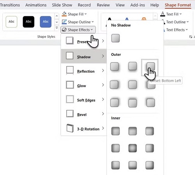Open the Shape Fill dropdown
195x175 pixels.
(74, 14)
